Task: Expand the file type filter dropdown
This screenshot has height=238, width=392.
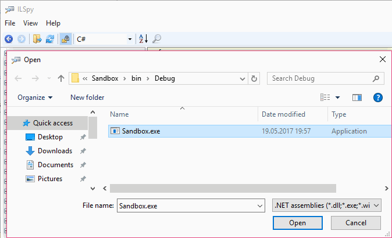Action: [x=327, y=205]
